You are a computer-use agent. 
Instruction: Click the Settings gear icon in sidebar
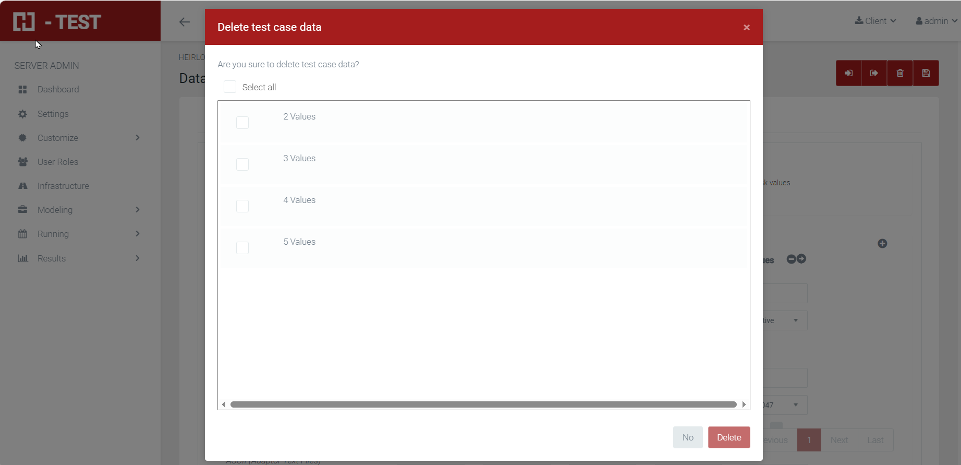tap(22, 114)
